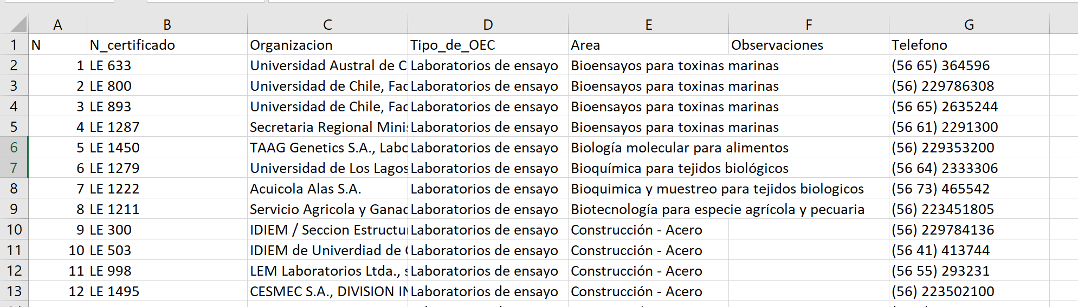Screen dimensions: 1078x307
Task: Select column A header
Action: click(x=57, y=24)
